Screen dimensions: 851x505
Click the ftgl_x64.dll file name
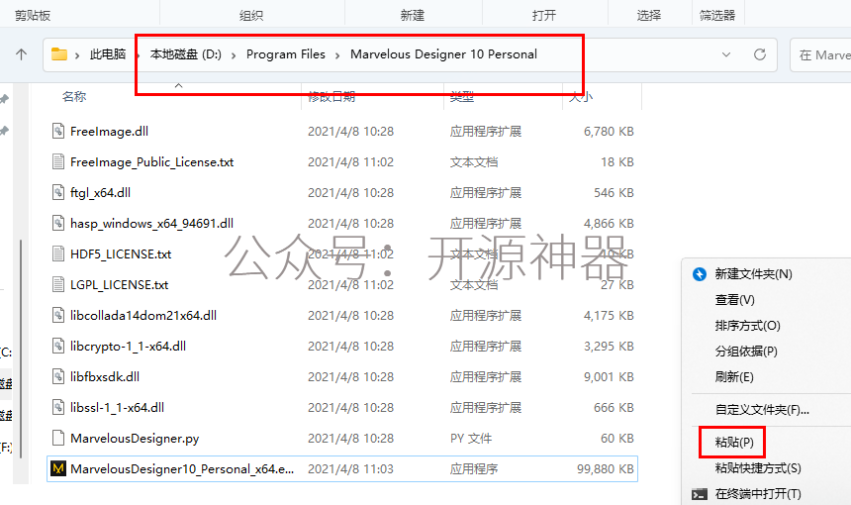tap(100, 193)
